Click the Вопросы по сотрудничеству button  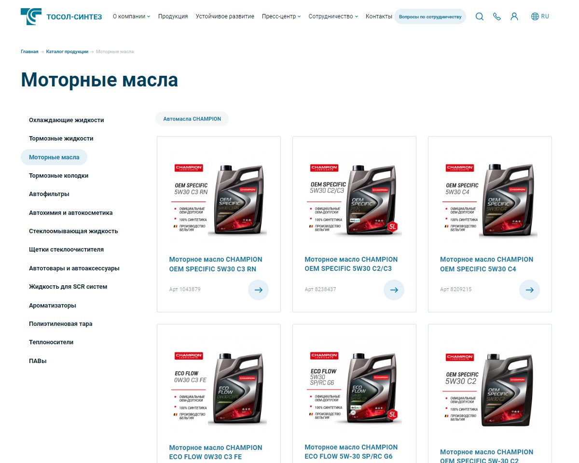[430, 16]
